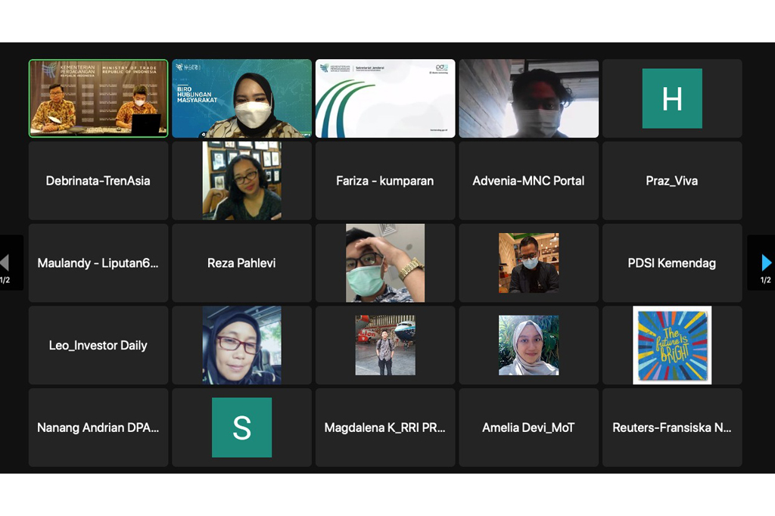
Task: Select the Biro Hubungan Masyarakat video tile
Action: 241,98
